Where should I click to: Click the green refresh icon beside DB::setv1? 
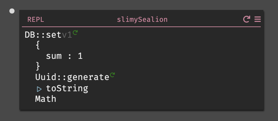[x=75, y=32]
